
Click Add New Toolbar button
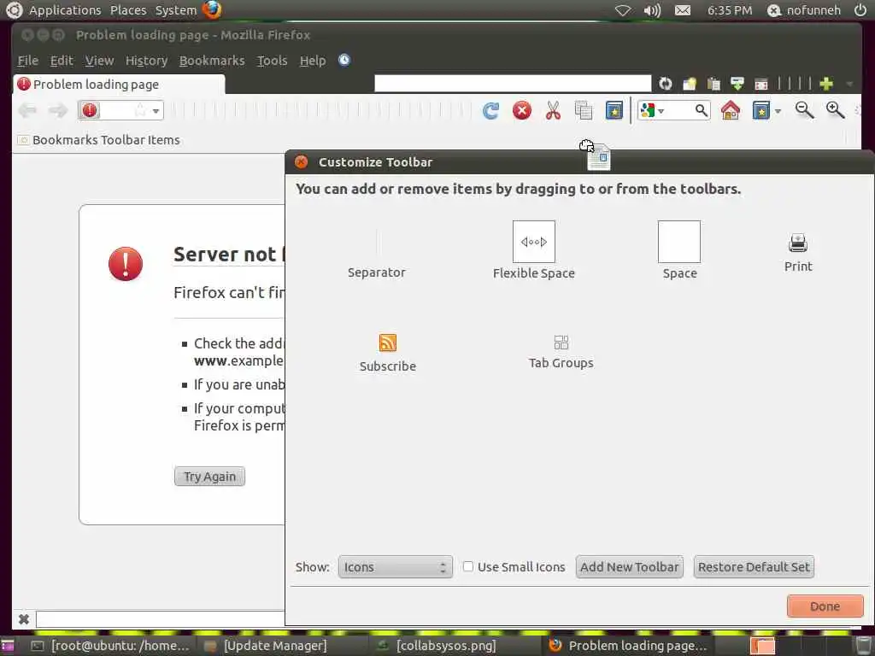[x=629, y=567]
